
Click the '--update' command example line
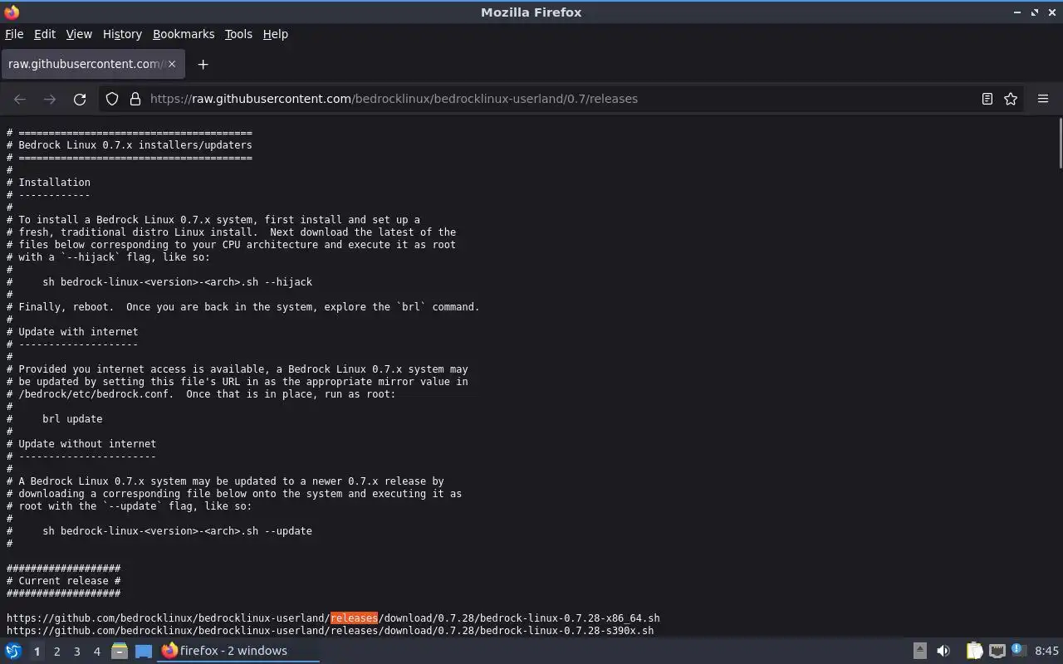point(177,531)
